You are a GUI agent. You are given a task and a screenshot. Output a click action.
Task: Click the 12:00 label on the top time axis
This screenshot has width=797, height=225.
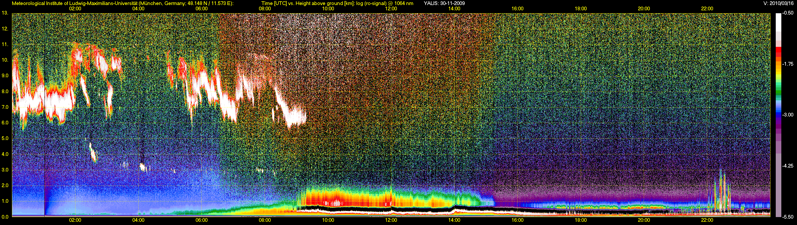click(391, 9)
